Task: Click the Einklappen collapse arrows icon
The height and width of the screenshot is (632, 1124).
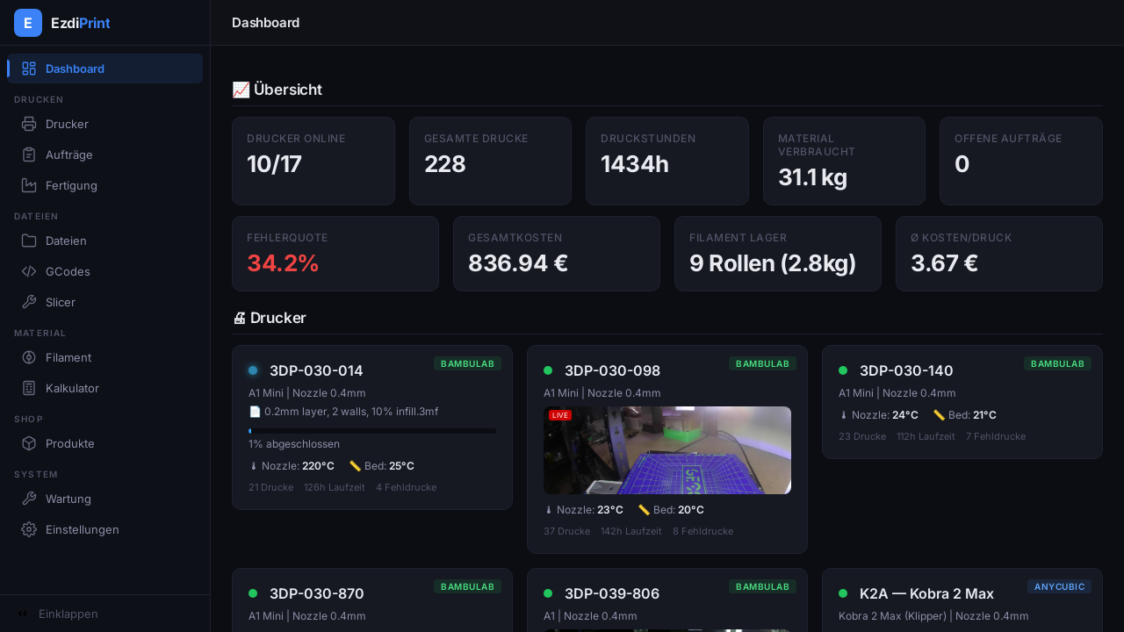Action: (23, 614)
